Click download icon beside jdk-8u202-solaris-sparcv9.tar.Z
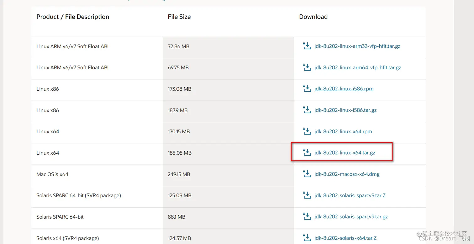 tap(307, 195)
